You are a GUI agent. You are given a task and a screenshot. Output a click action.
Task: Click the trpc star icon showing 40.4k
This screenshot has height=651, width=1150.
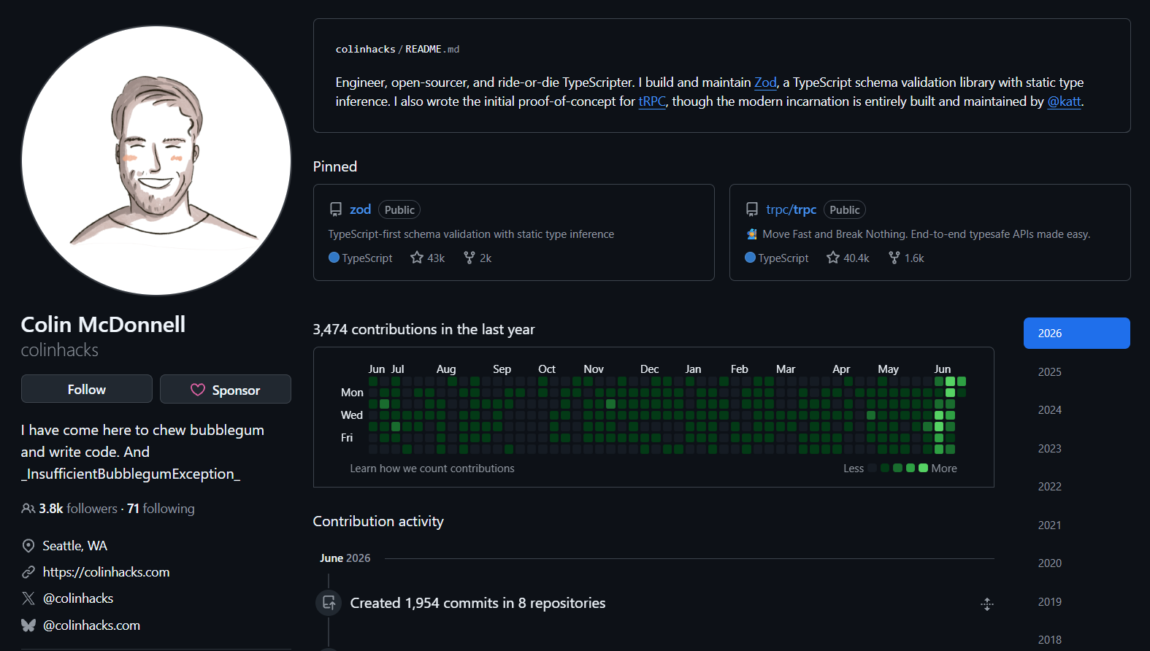pos(833,258)
